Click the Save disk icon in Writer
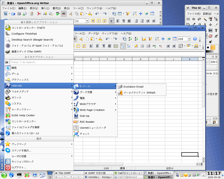224x179 pixels. pos(19,14)
